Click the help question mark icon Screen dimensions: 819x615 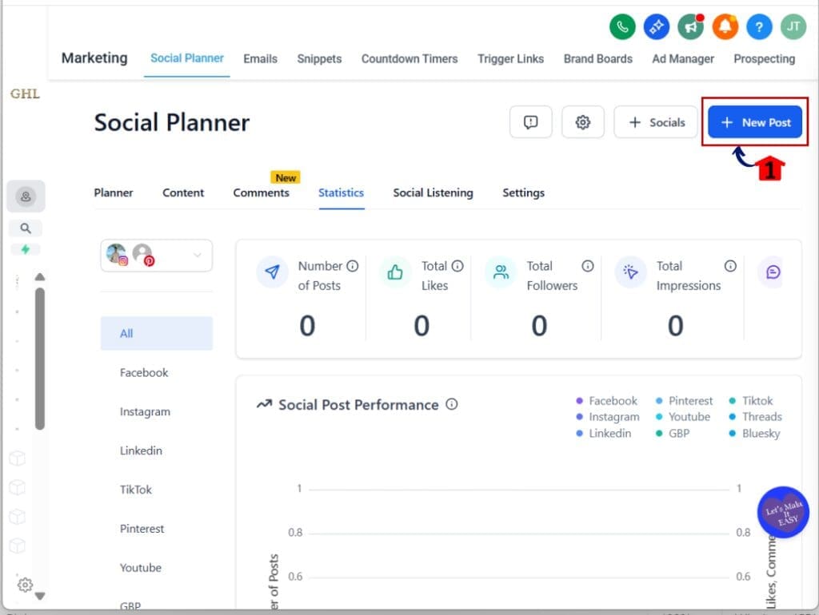pyautogui.click(x=758, y=26)
